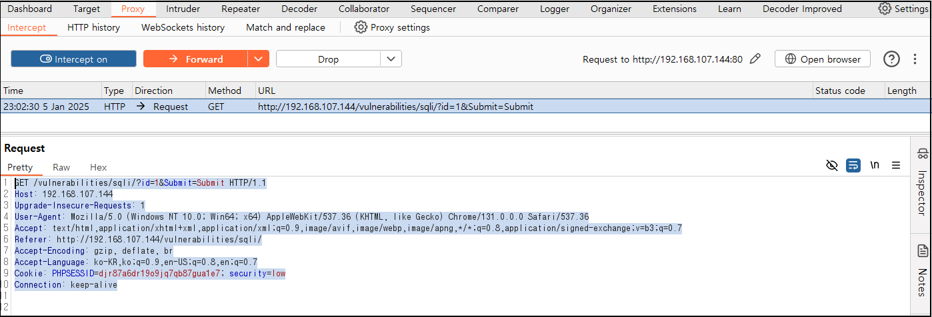Viewport: 932px width, 317px height.
Task: Open the Match and replace sub-tab
Action: pyautogui.click(x=285, y=27)
